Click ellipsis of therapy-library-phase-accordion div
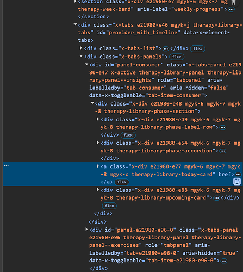 point(223,151)
